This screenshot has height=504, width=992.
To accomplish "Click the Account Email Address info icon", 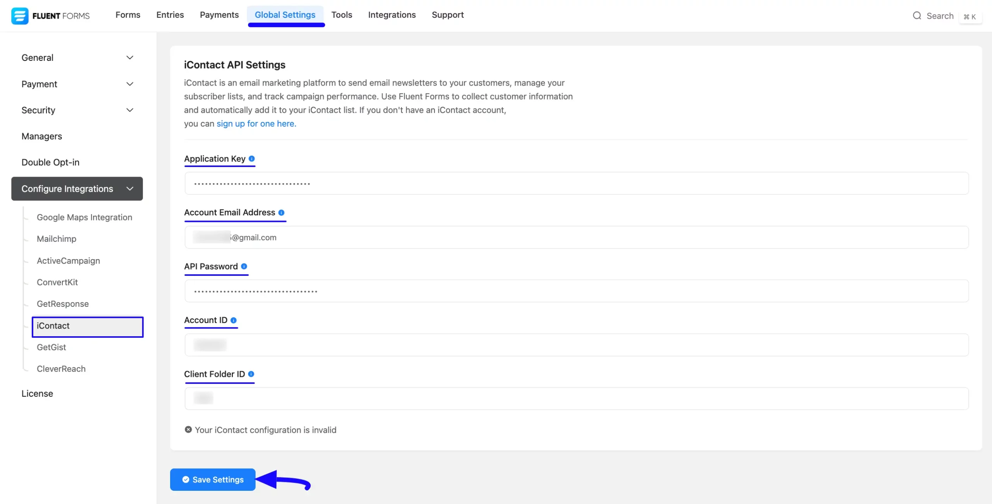I will pyautogui.click(x=281, y=213).
